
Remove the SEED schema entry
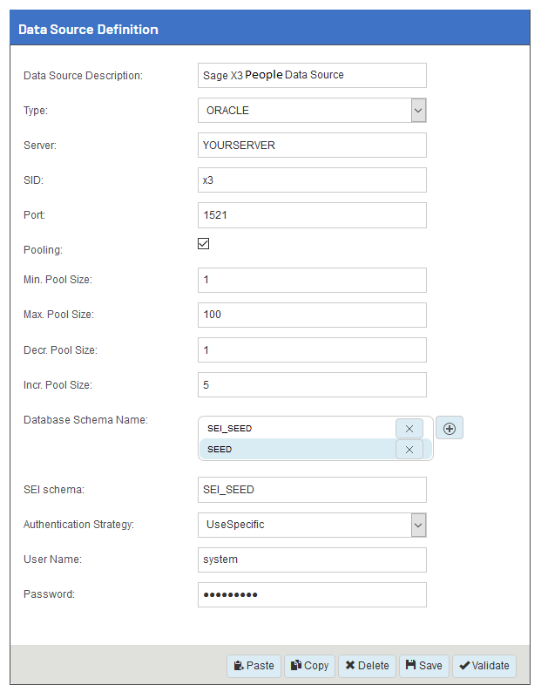tap(409, 450)
